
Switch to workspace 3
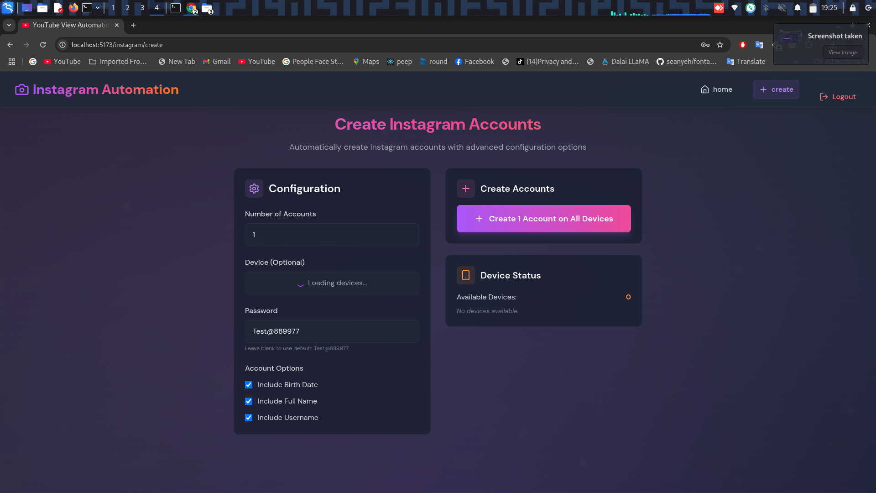(142, 8)
